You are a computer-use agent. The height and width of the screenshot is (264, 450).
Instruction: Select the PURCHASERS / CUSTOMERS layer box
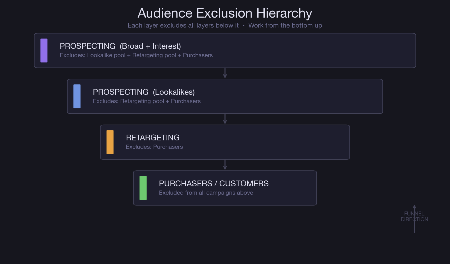[225, 188]
